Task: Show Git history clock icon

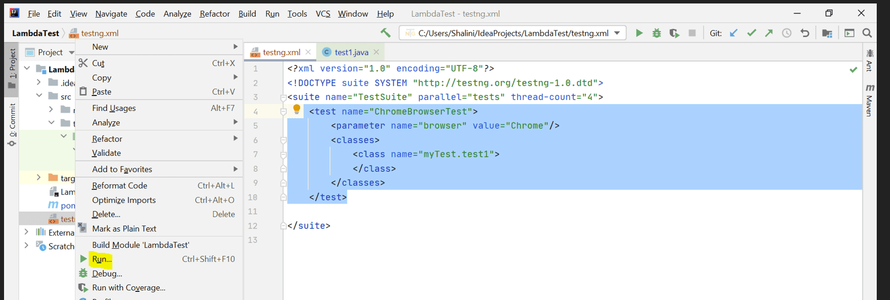Action: pos(787,33)
